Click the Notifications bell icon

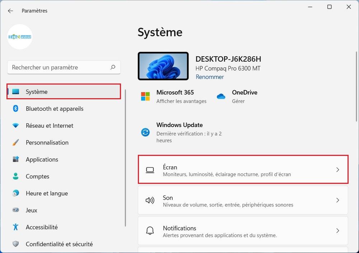[150, 230]
